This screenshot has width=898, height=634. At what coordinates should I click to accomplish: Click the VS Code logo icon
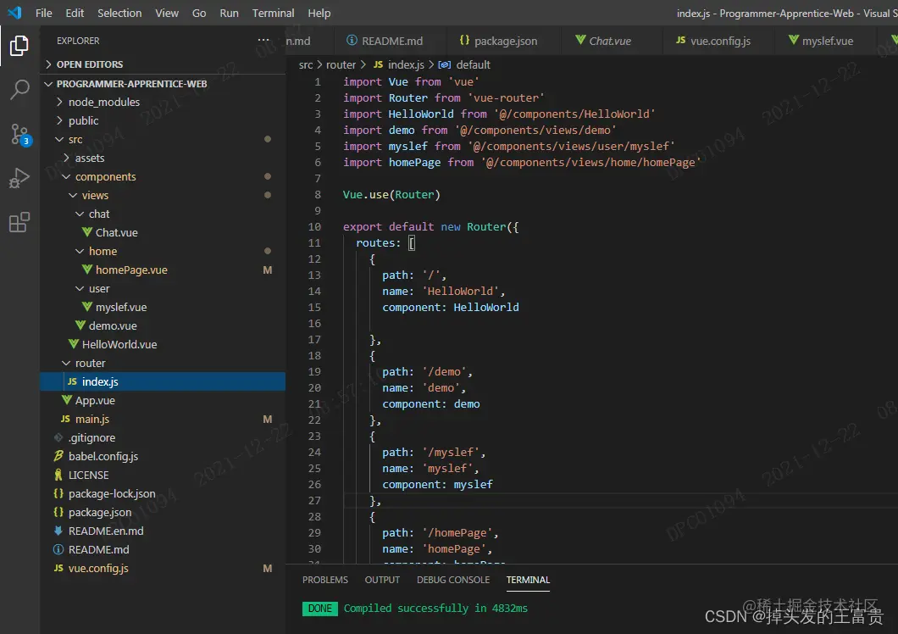(14, 12)
